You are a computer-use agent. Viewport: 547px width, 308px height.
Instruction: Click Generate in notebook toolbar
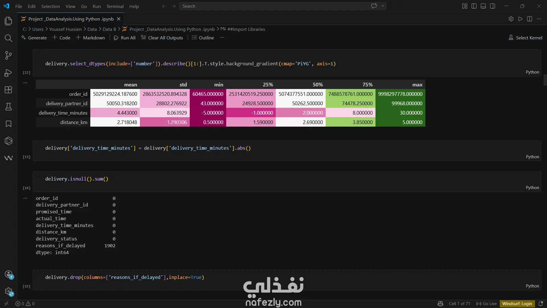[x=34, y=38]
